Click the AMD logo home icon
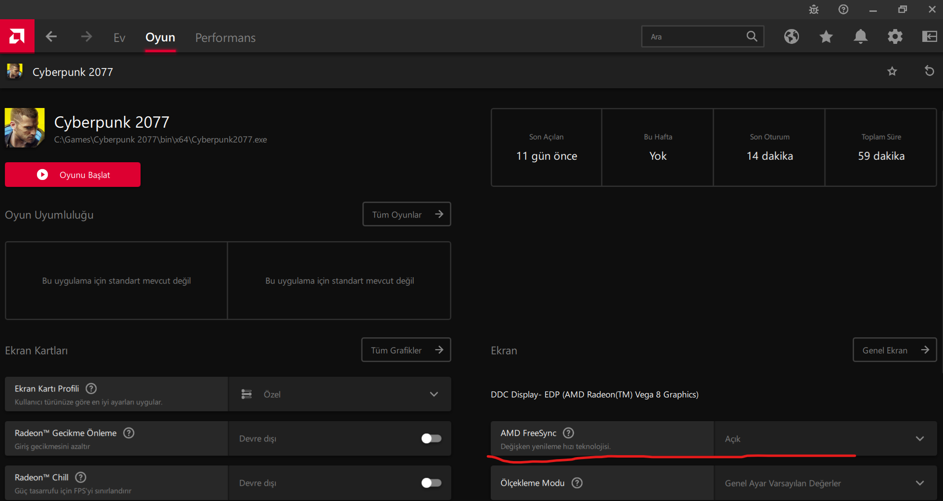This screenshot has height=501, width=943. (x=17, y=36)
